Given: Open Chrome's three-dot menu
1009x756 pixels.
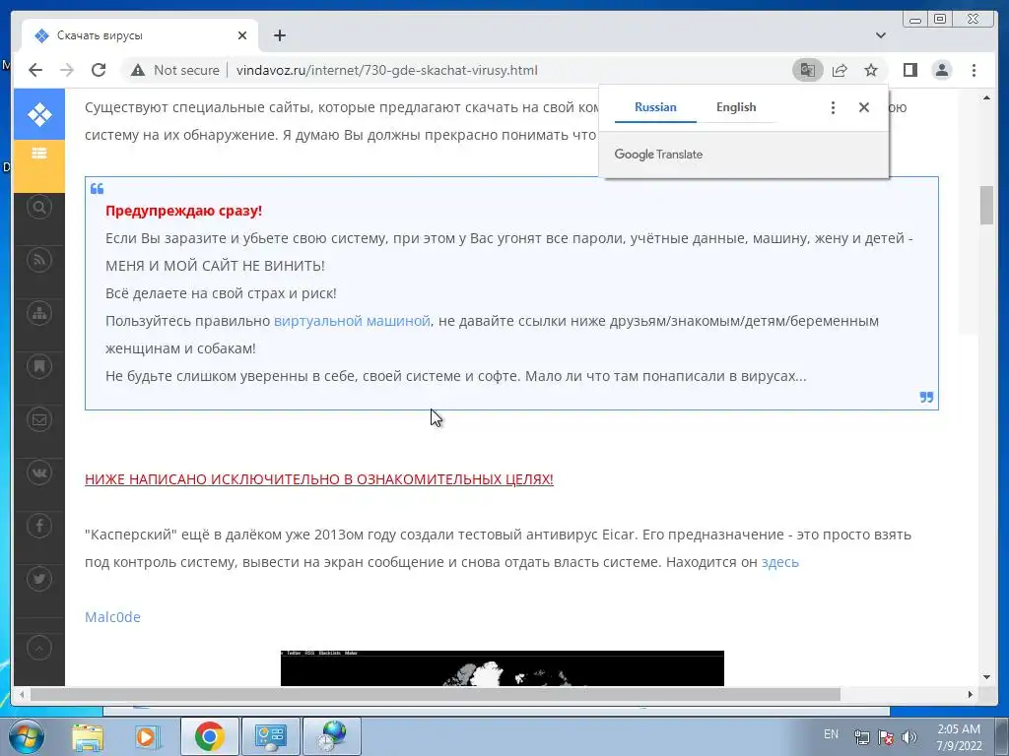Looking at the screenshot, I should (x=974, y=70).
